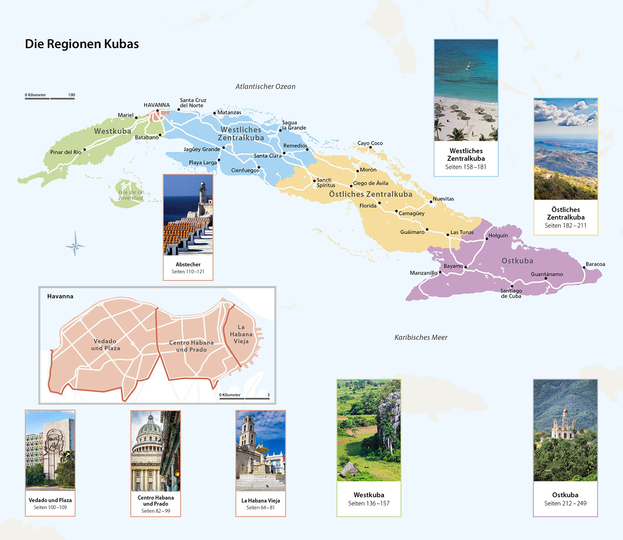The image size is (623, 540).
Task: Click the compass rose icon
Action: click(x=75, y=244)
